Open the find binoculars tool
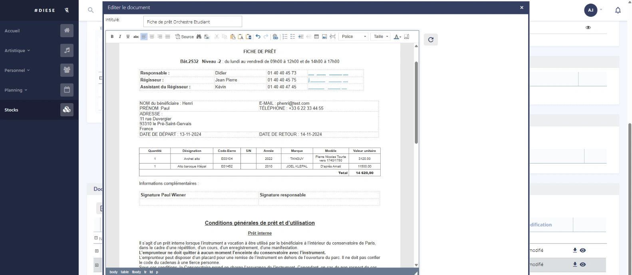The width and height of the screenshot is (632, 275). (199, 37)
